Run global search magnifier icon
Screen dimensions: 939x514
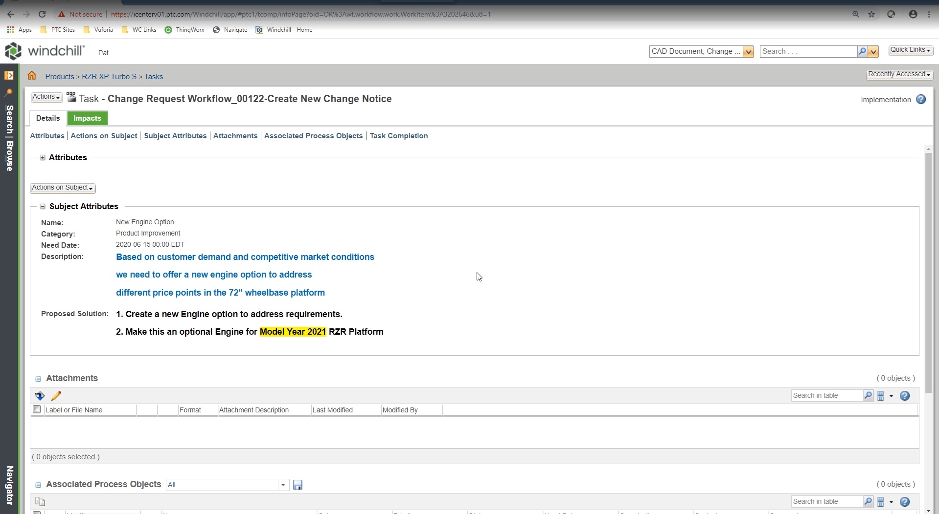[862, 51]
